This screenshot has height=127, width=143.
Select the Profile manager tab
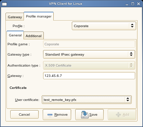(39, 16)
